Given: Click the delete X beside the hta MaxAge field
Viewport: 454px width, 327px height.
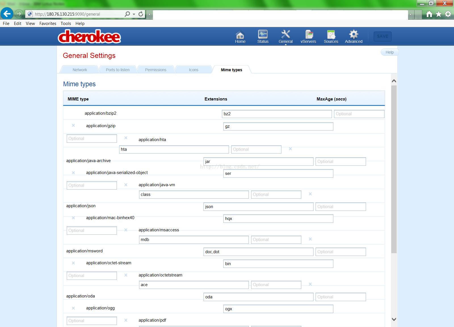Looking at the screenshot, I should (x=290, y=149).
